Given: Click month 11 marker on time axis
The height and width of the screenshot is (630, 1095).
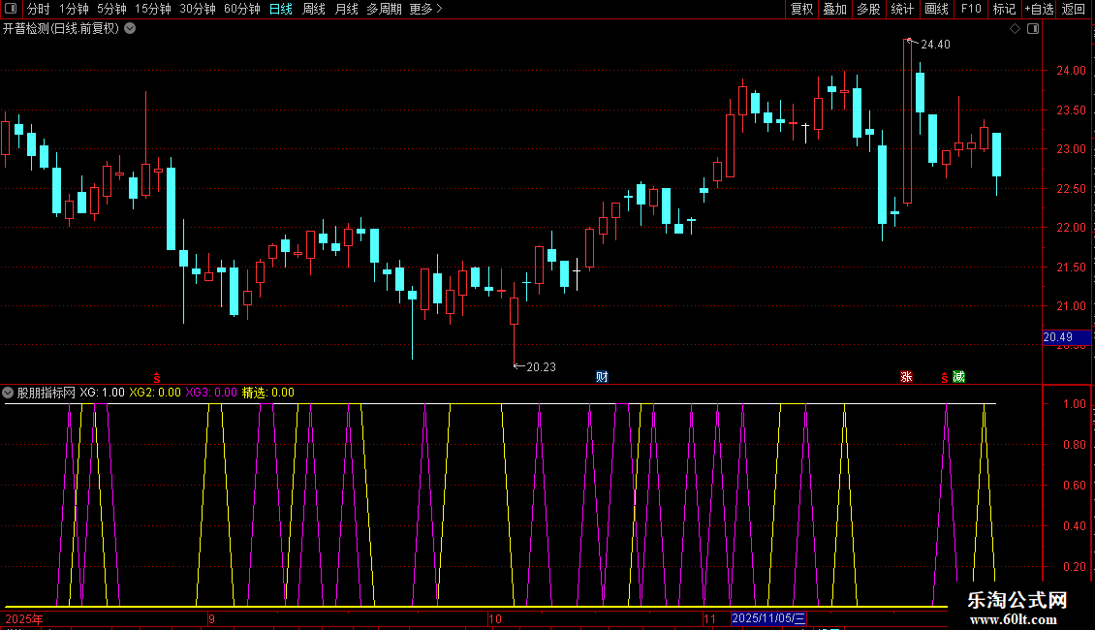Looking at the screenshot, I should pos(709,618).
